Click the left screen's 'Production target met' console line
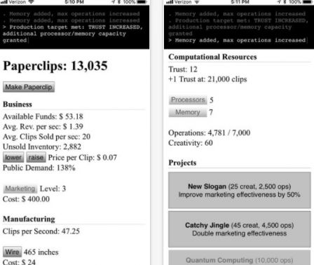 click(73, 34)
